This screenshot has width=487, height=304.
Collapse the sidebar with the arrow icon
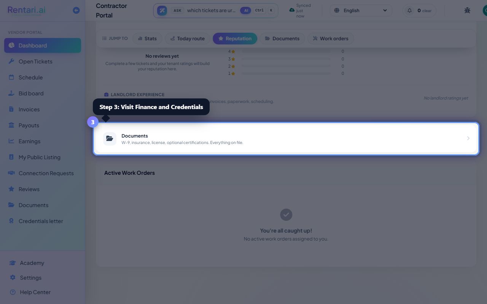[76, 10]
